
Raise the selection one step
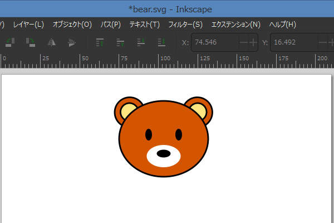point(120,42)
